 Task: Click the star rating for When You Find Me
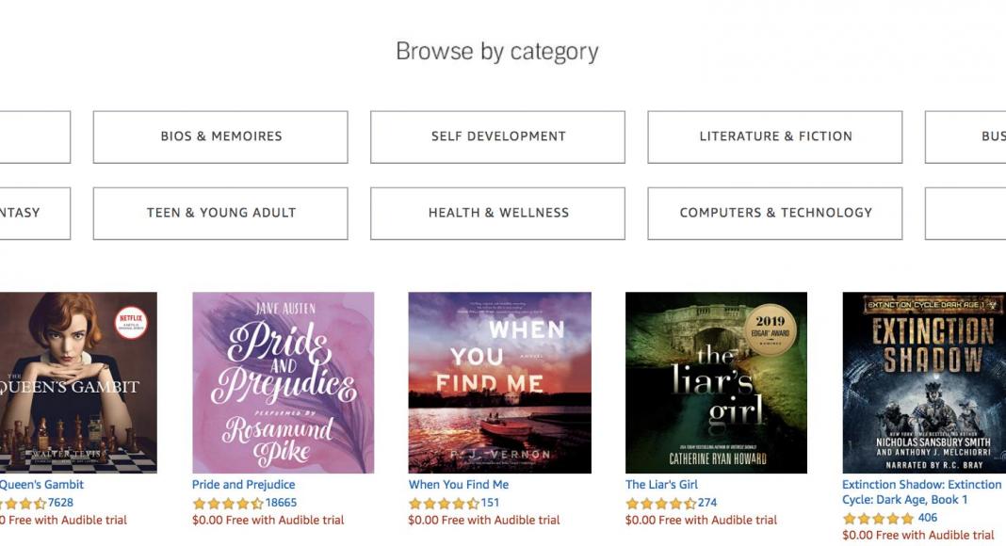(x=444, y=504)
